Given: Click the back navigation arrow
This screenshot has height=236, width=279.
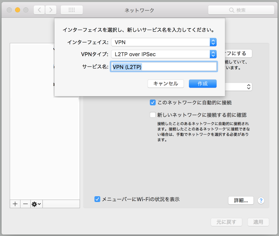Looking at the screenshot, I should 39,10.
